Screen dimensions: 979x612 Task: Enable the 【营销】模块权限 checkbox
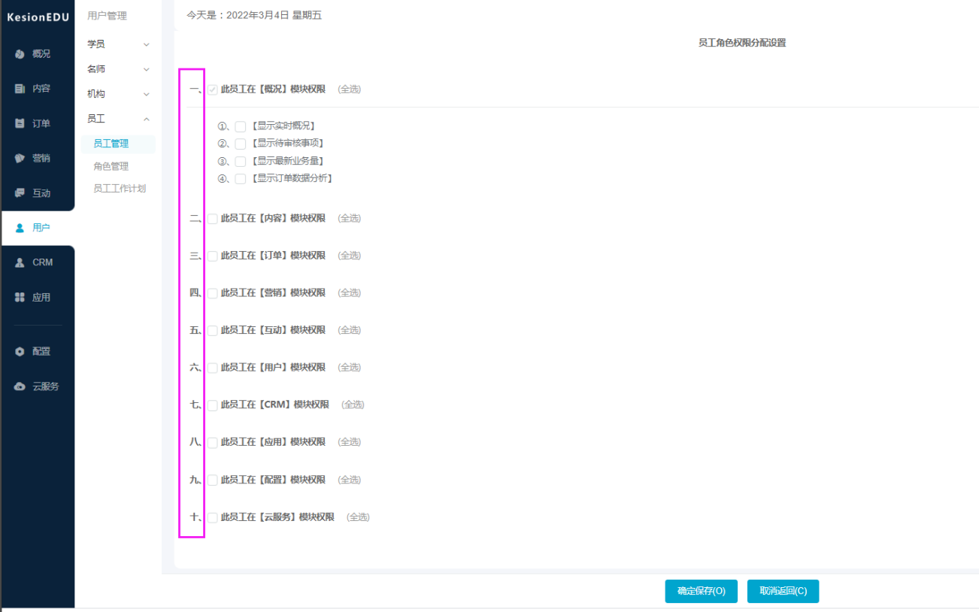pos(213,293)
